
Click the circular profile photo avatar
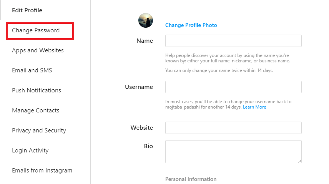(x=146, y=20)
